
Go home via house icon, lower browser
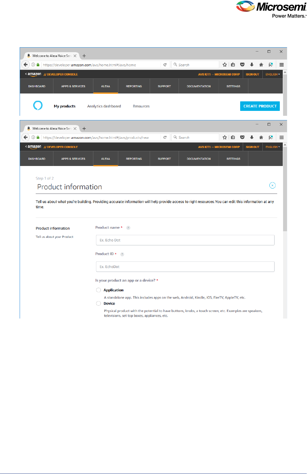click(261, 137)
